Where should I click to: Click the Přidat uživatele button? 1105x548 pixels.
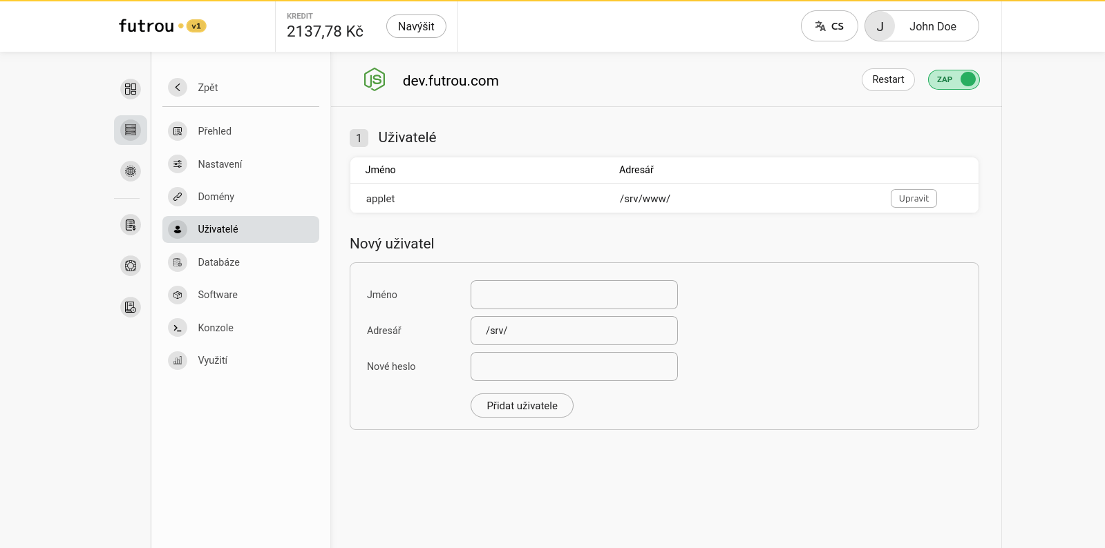522,406
